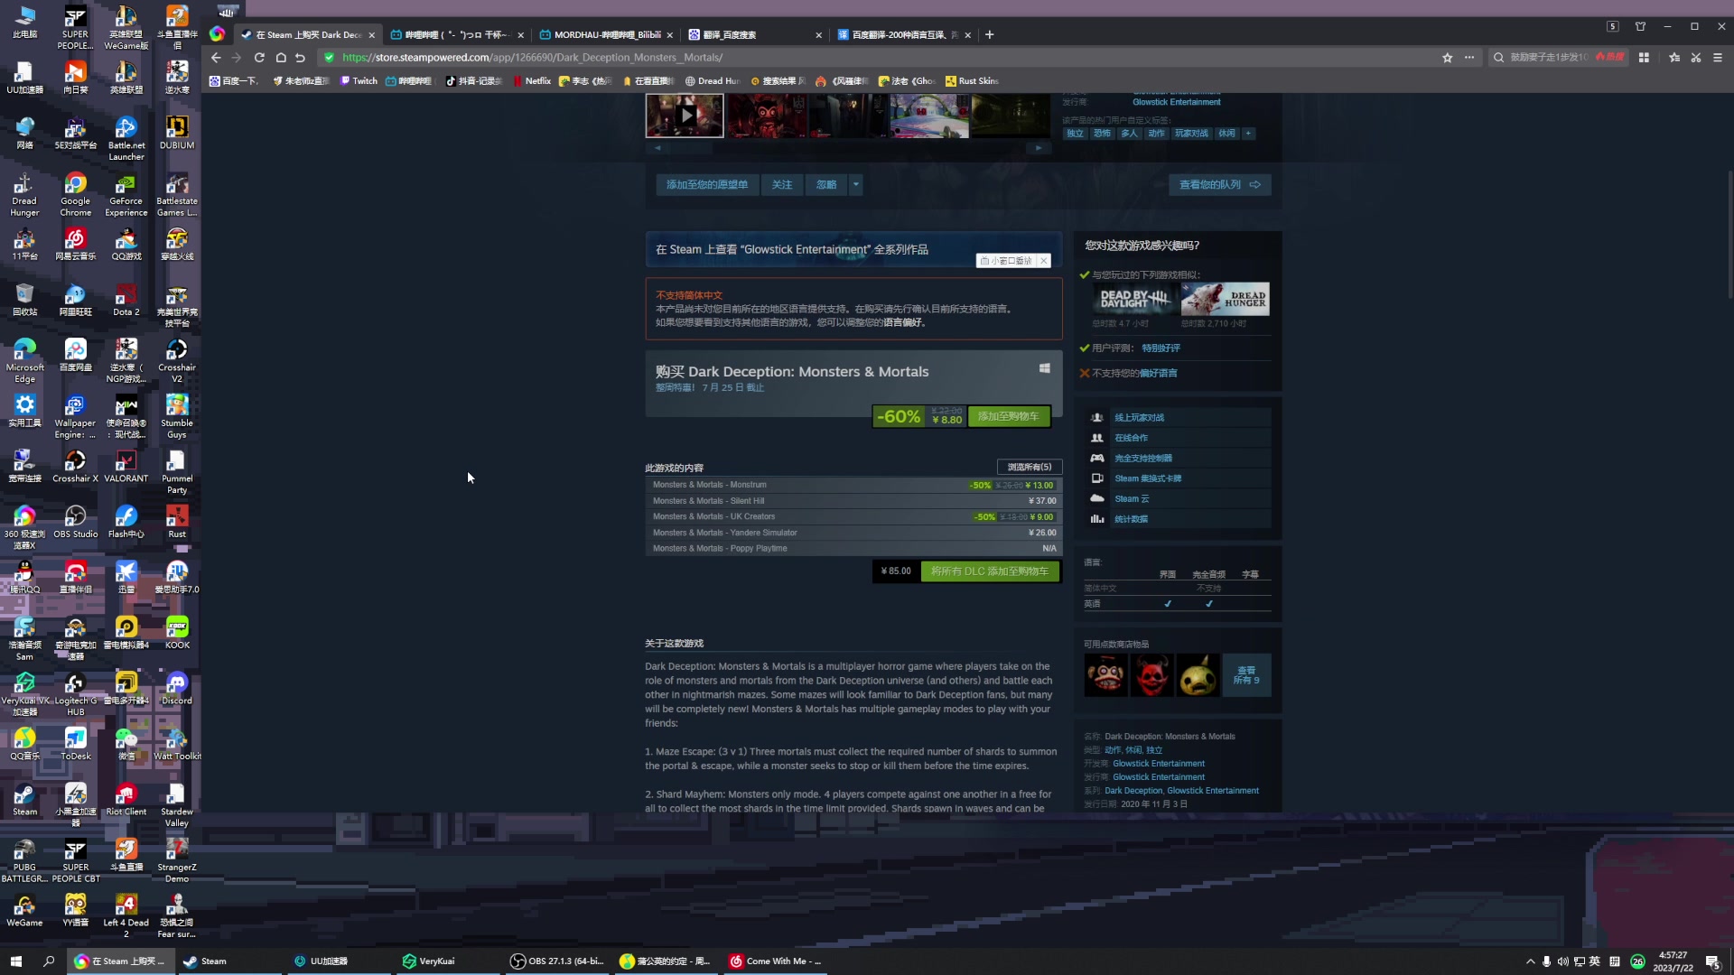Add game to wishlist 添加至您的愿望单
Viewport: 1734px width, 975px height.
click(707, 185)
